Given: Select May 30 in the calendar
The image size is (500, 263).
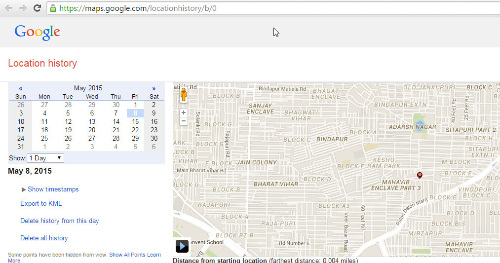Looking at the screenshot, I should pyautogui.click(x=154, y=138).
